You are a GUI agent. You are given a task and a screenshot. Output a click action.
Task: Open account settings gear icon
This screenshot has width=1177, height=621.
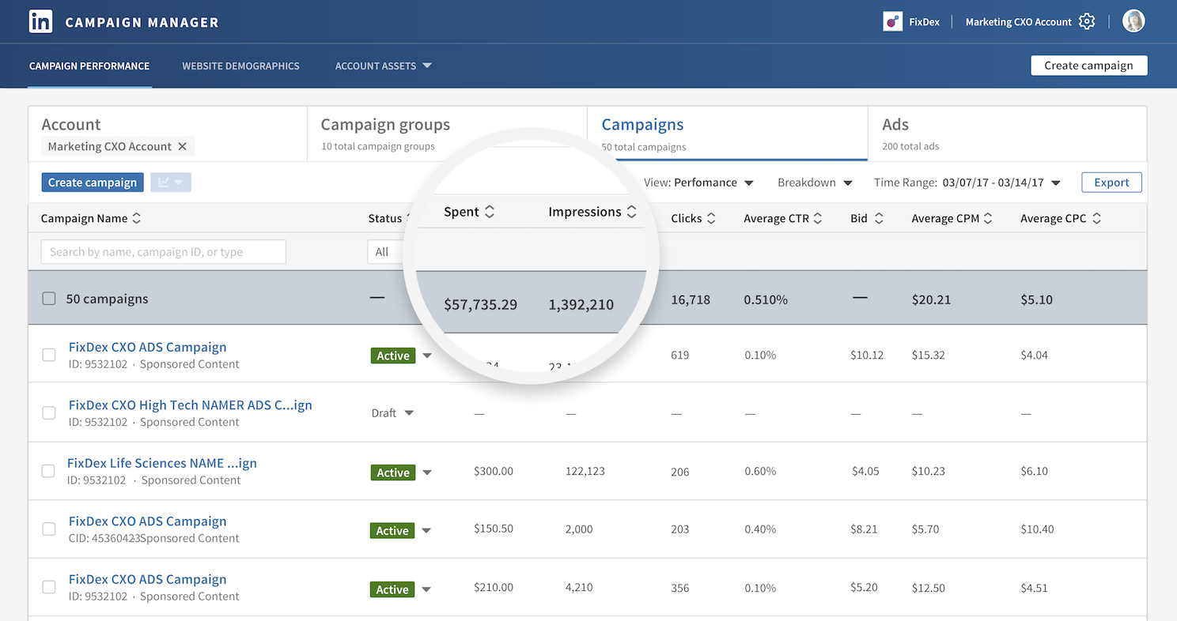click(1087, 21)
